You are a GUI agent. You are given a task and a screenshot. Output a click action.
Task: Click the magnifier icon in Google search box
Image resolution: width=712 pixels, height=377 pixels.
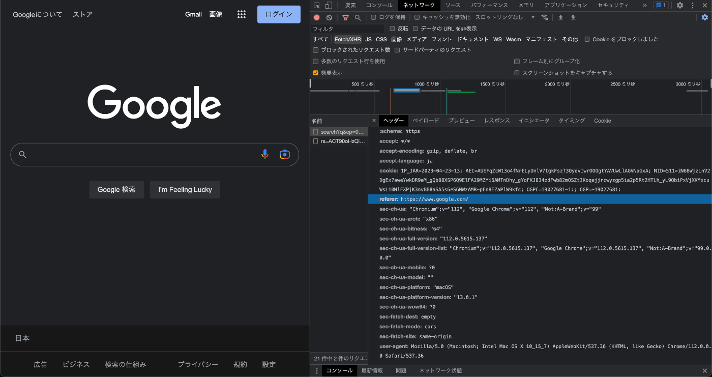click(x=22, y=154)
